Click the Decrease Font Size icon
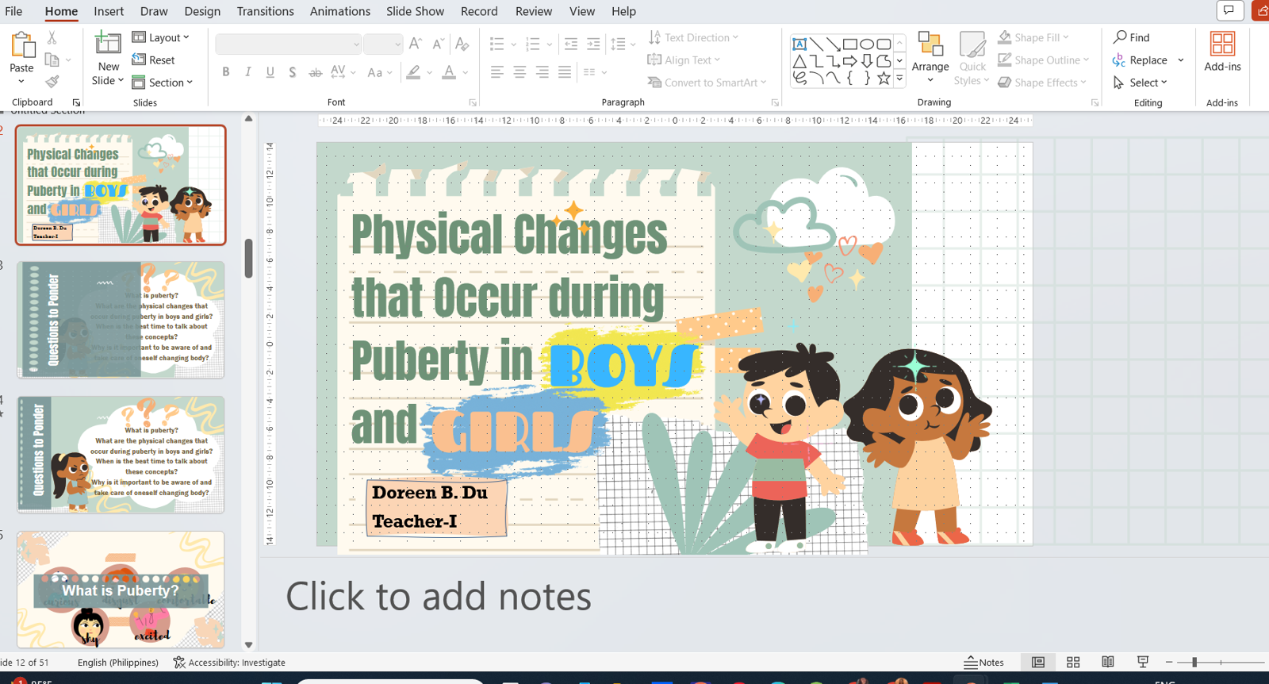Image resolution: width=1269 pixels, height=684 pixels. click(438, 44)
